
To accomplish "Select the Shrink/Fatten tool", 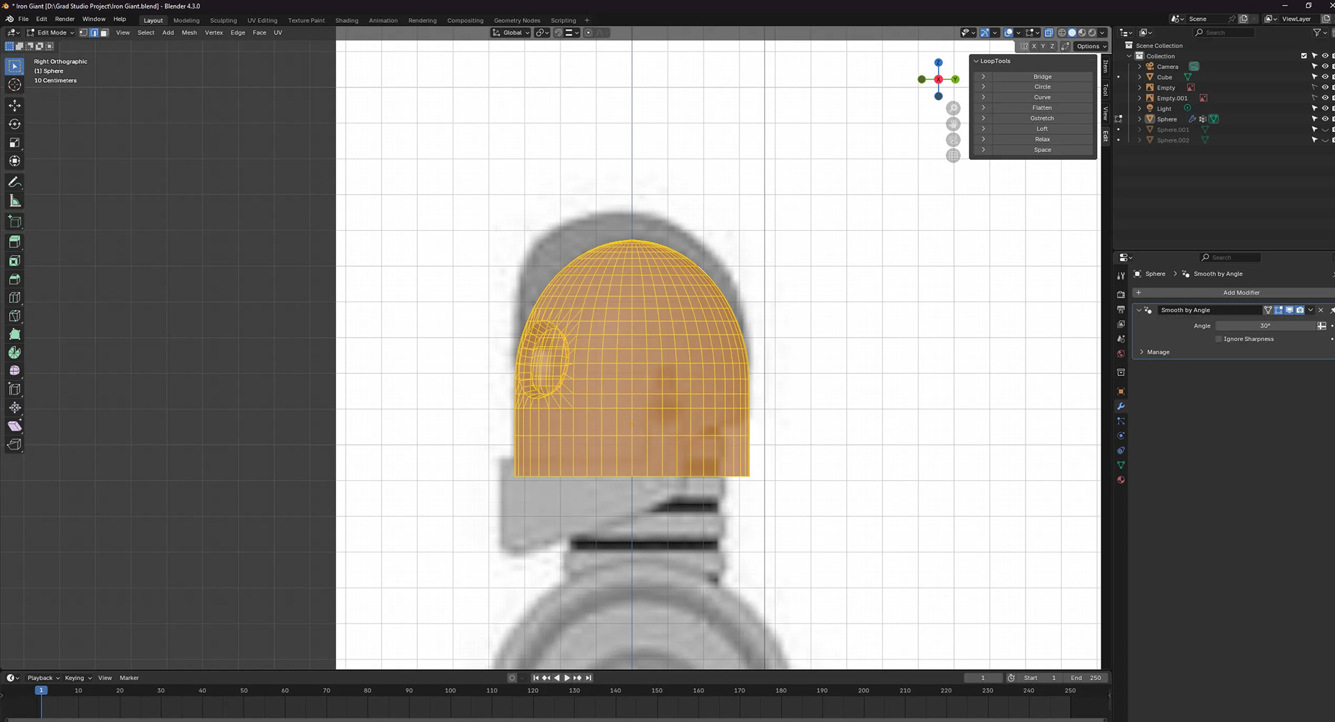I will (x=15, y=408).
